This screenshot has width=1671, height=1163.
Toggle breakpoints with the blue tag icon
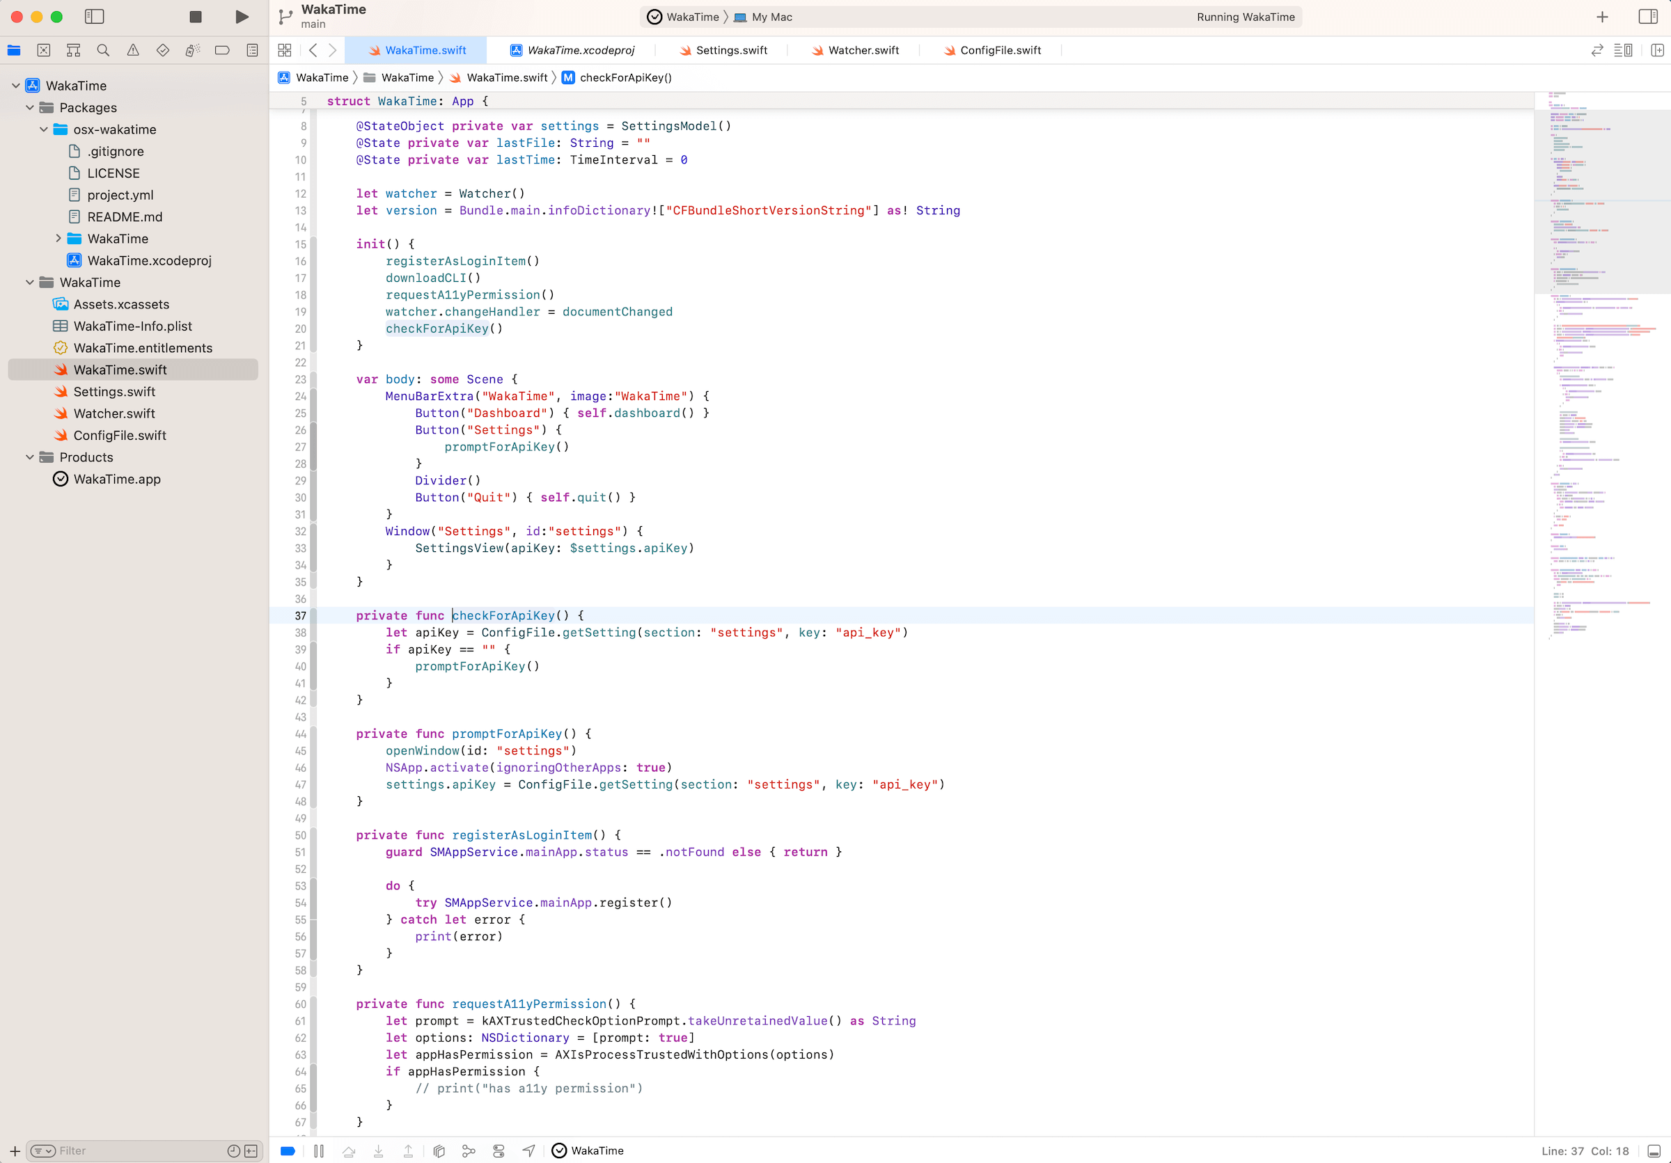288,1150
